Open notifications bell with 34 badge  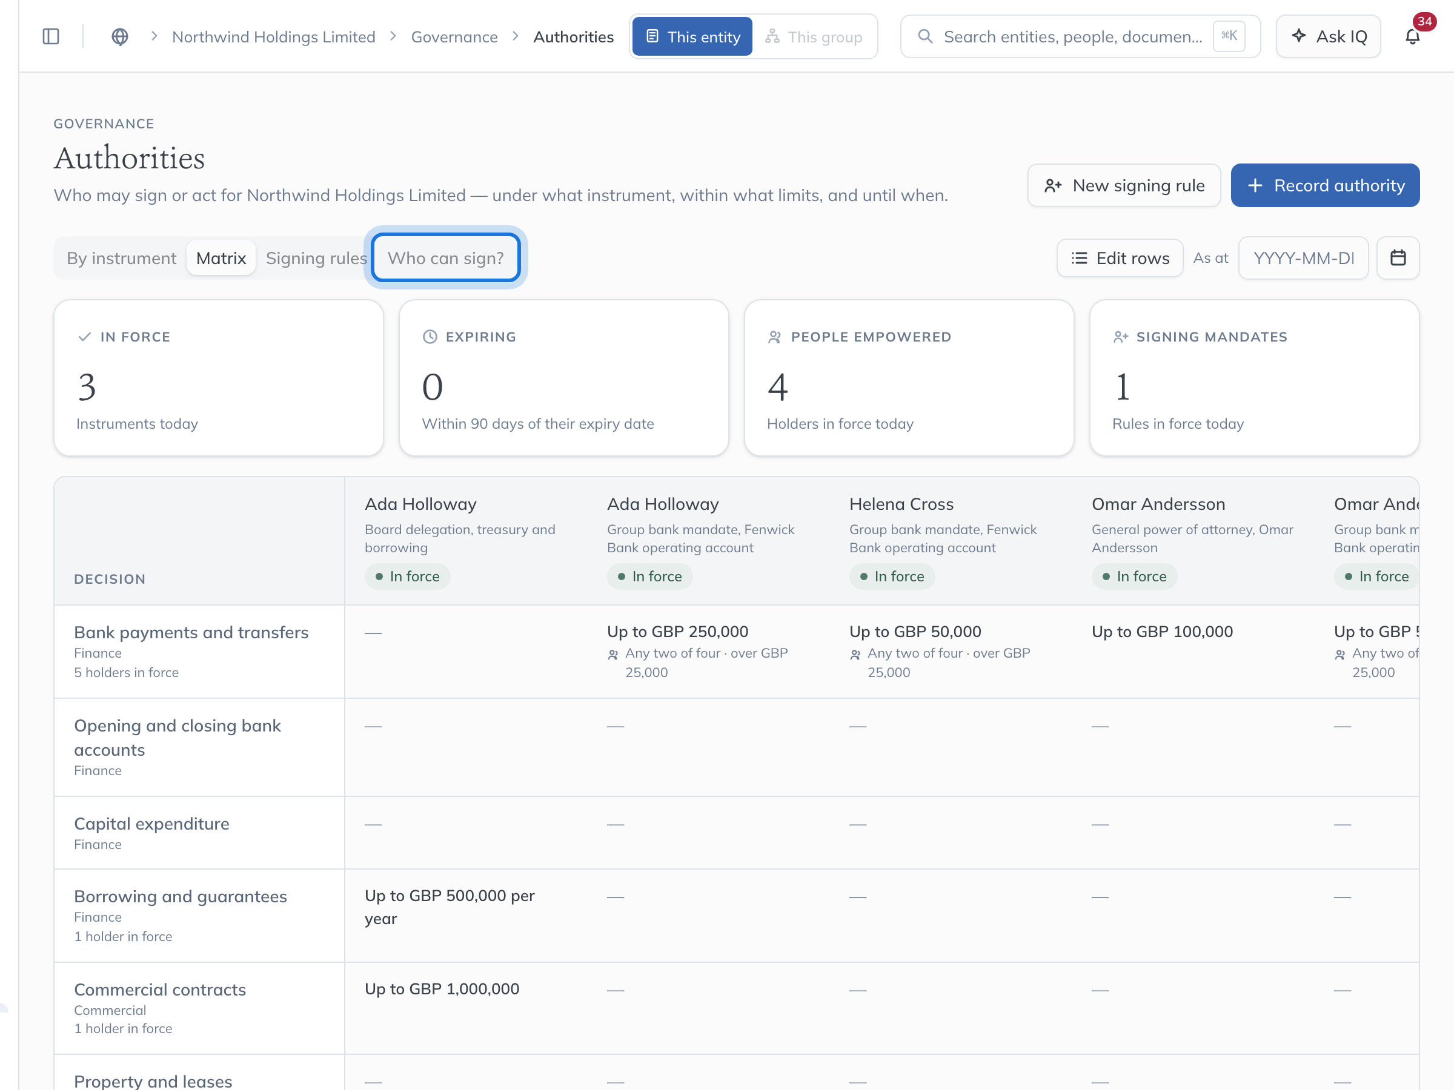1413,37
